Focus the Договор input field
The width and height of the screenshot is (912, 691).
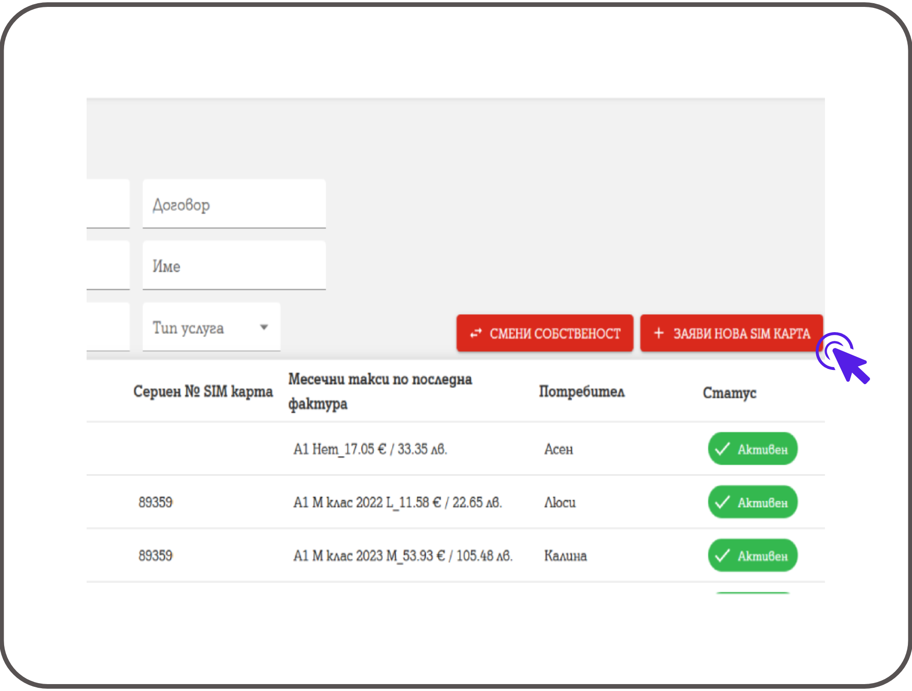pos(234,205)
